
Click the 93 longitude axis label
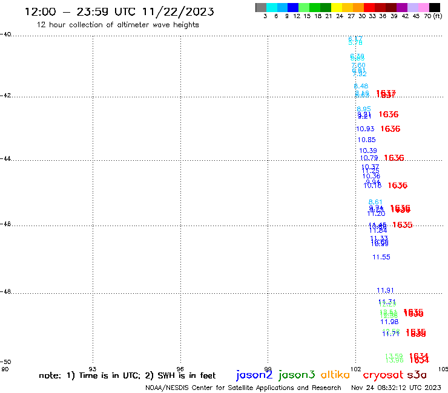(x=93, y=369)
